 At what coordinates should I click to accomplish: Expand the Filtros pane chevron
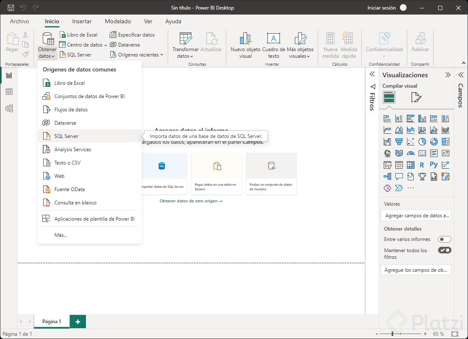click(372, 74)
